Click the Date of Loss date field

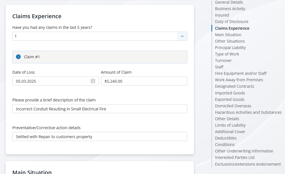coord(52,81)
